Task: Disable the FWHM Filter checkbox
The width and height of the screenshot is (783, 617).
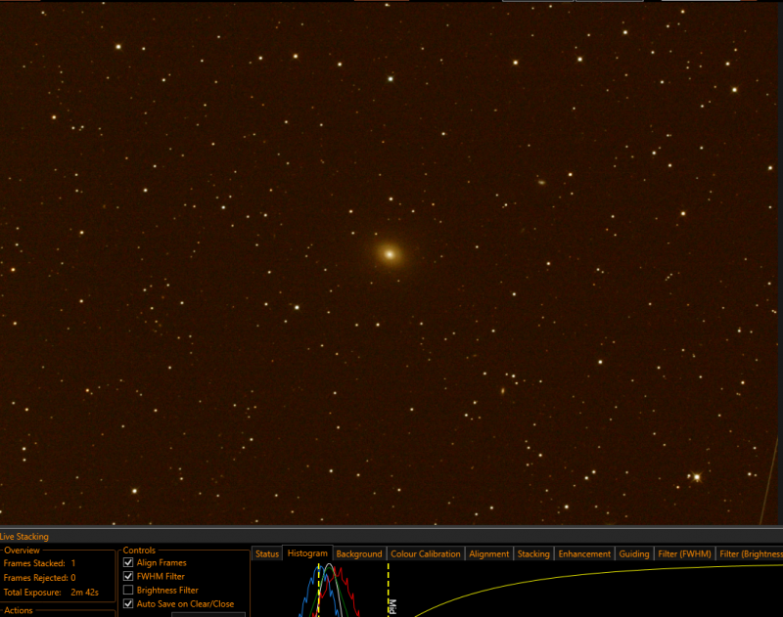Action: (128, 576)
